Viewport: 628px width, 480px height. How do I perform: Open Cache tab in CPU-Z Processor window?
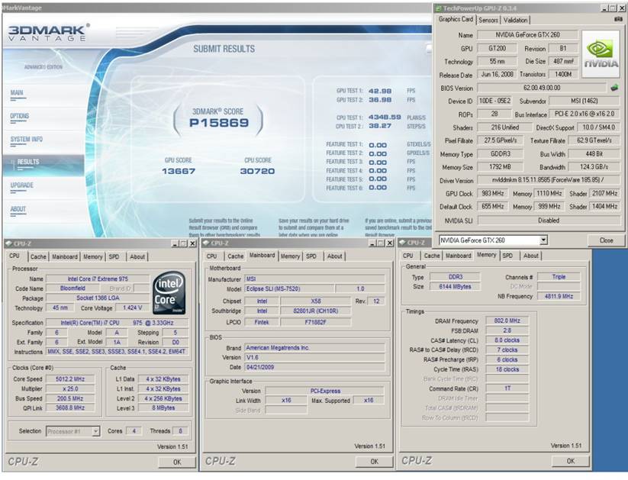pyautogui.click(x=38, y=257)
